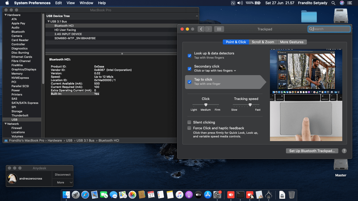Select Firewall under Network

17,128
